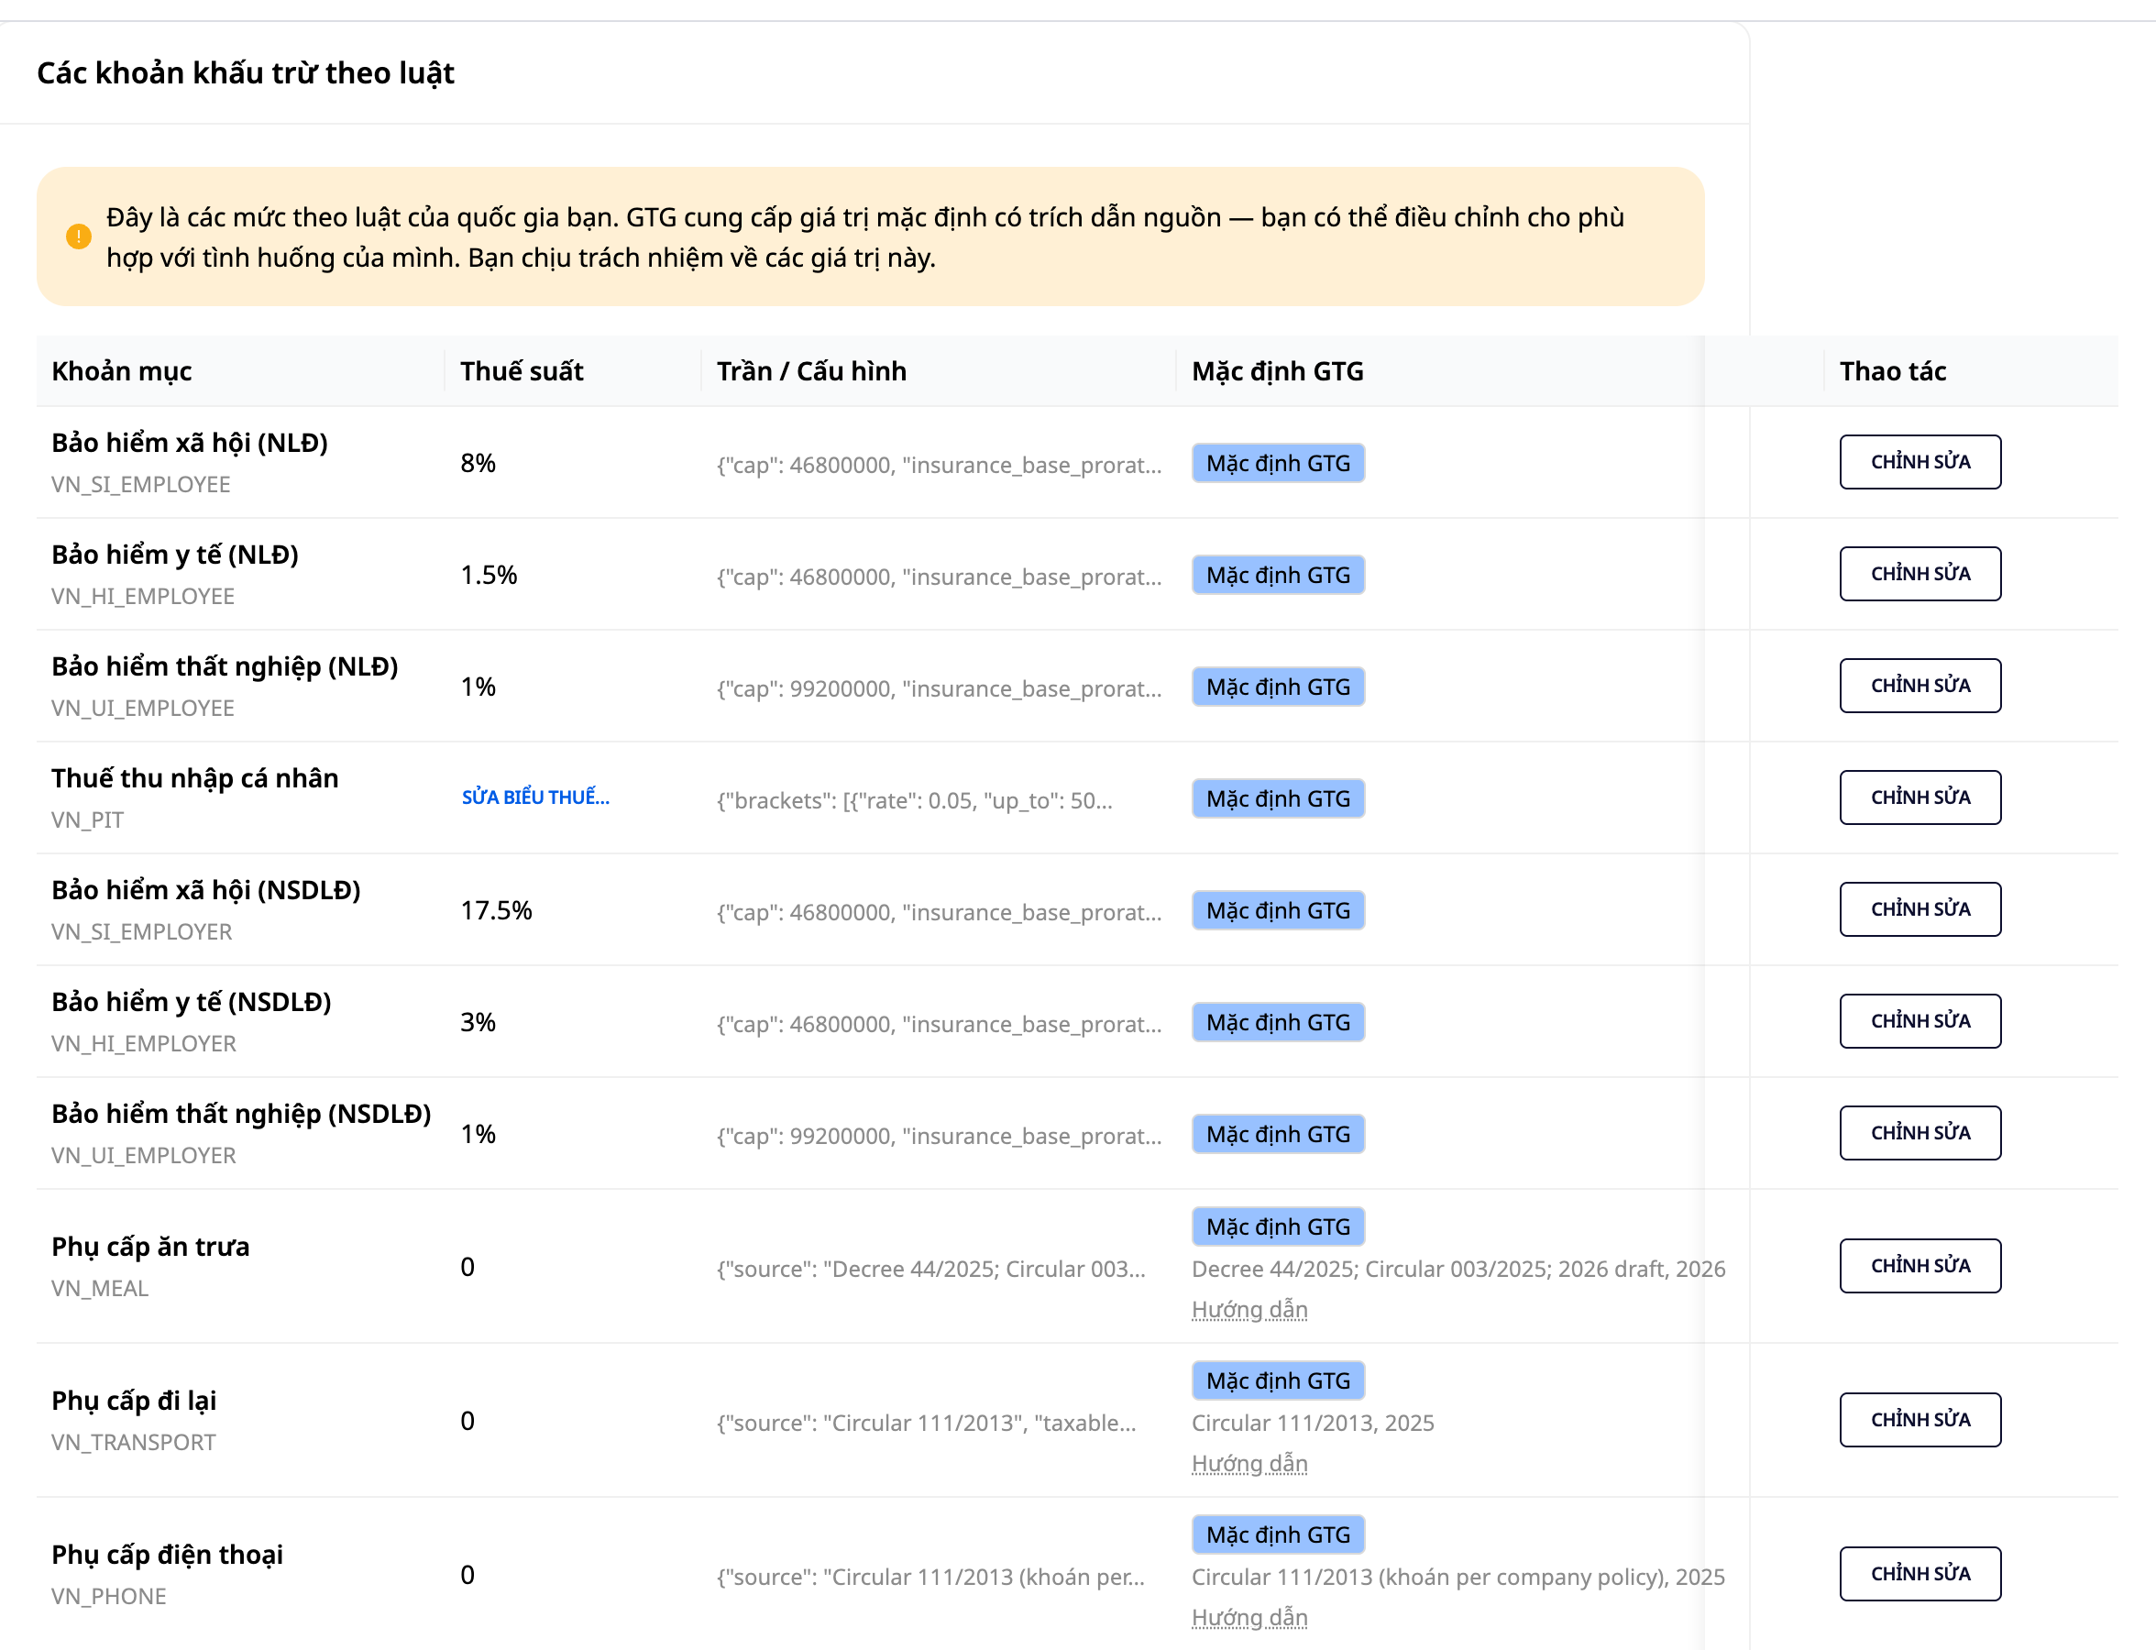
Task: Click the 17.5% rate value
Action: click(496, 911)
